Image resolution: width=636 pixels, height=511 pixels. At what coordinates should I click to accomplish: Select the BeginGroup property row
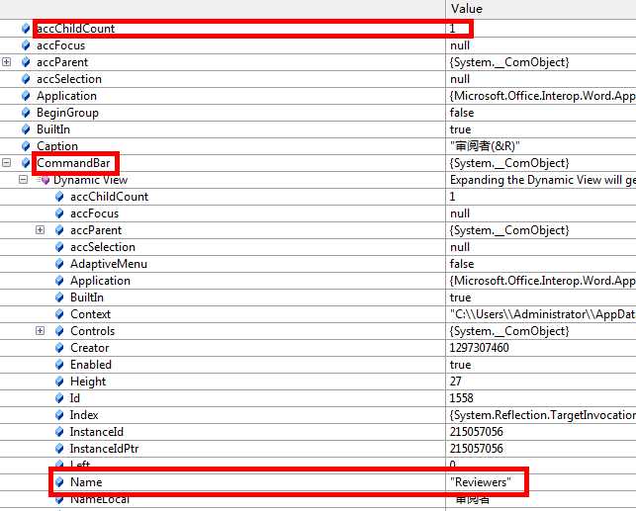[318, 113]
